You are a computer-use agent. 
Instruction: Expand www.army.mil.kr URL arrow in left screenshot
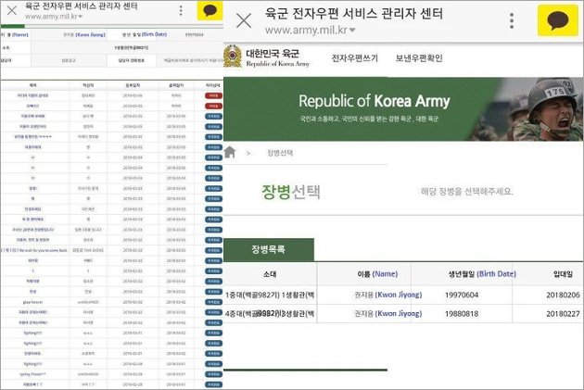point(81,17)
